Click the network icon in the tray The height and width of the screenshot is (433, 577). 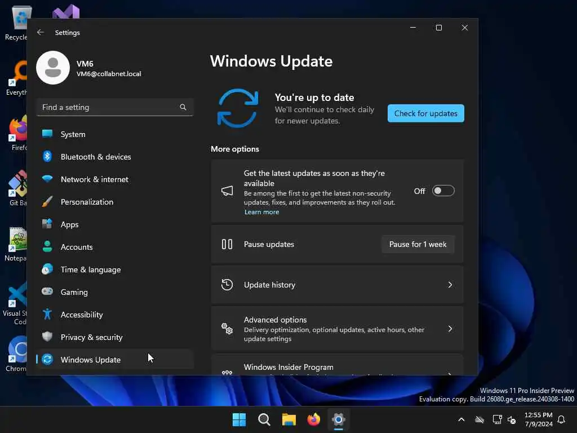tap(497, 419)
